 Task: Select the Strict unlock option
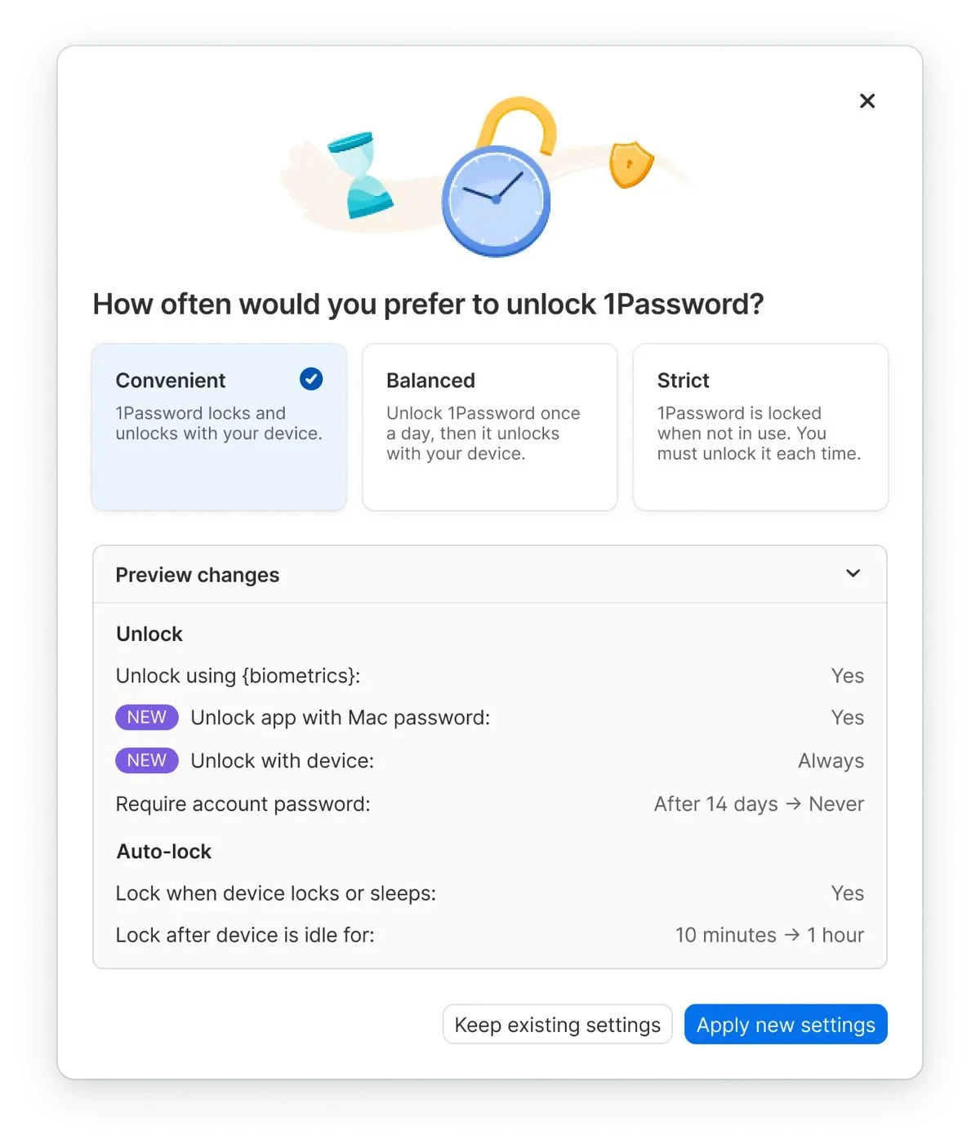[x=760, y=427]
